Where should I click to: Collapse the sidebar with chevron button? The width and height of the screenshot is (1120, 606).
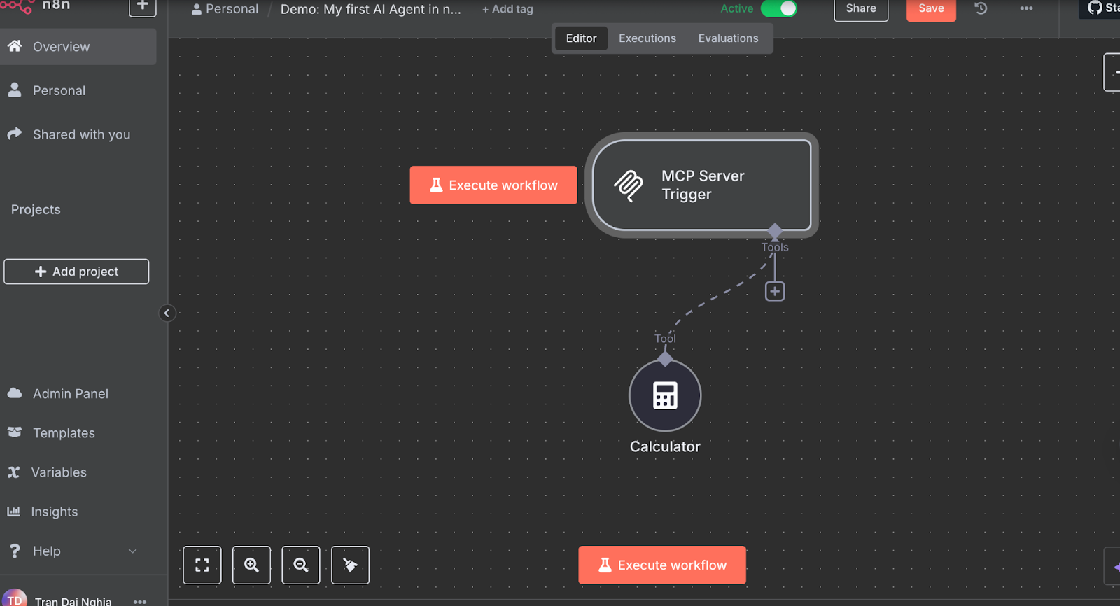pyautogui.click(x=167, y=313)
